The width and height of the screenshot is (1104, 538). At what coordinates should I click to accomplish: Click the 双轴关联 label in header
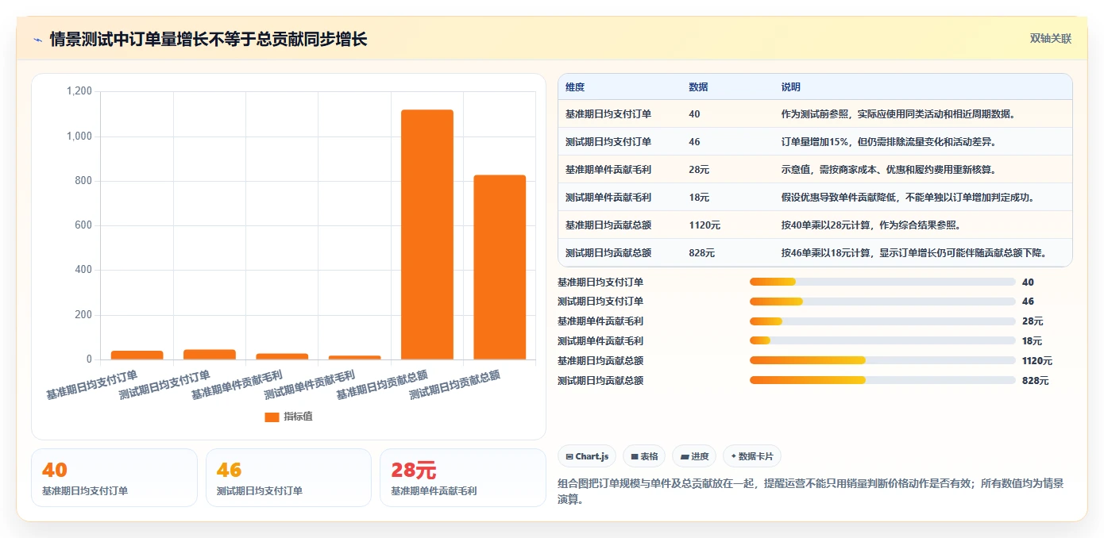[x=1051, y=39]
